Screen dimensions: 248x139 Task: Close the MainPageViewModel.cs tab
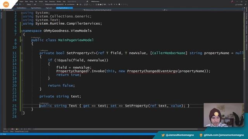click(x=72, y=8)
